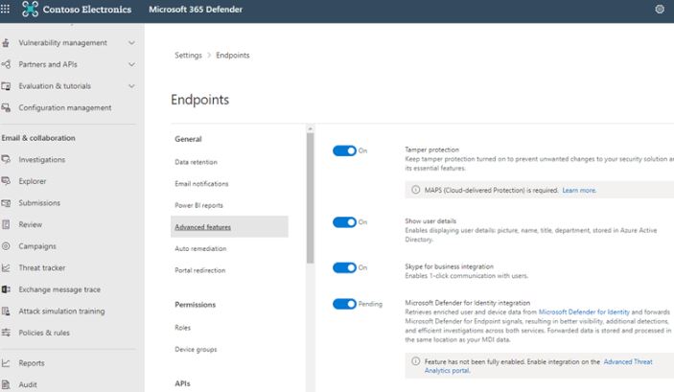Click the Partners and APIs icon
674x392 pixels.
pyautogui.click(x=6, y=64)
